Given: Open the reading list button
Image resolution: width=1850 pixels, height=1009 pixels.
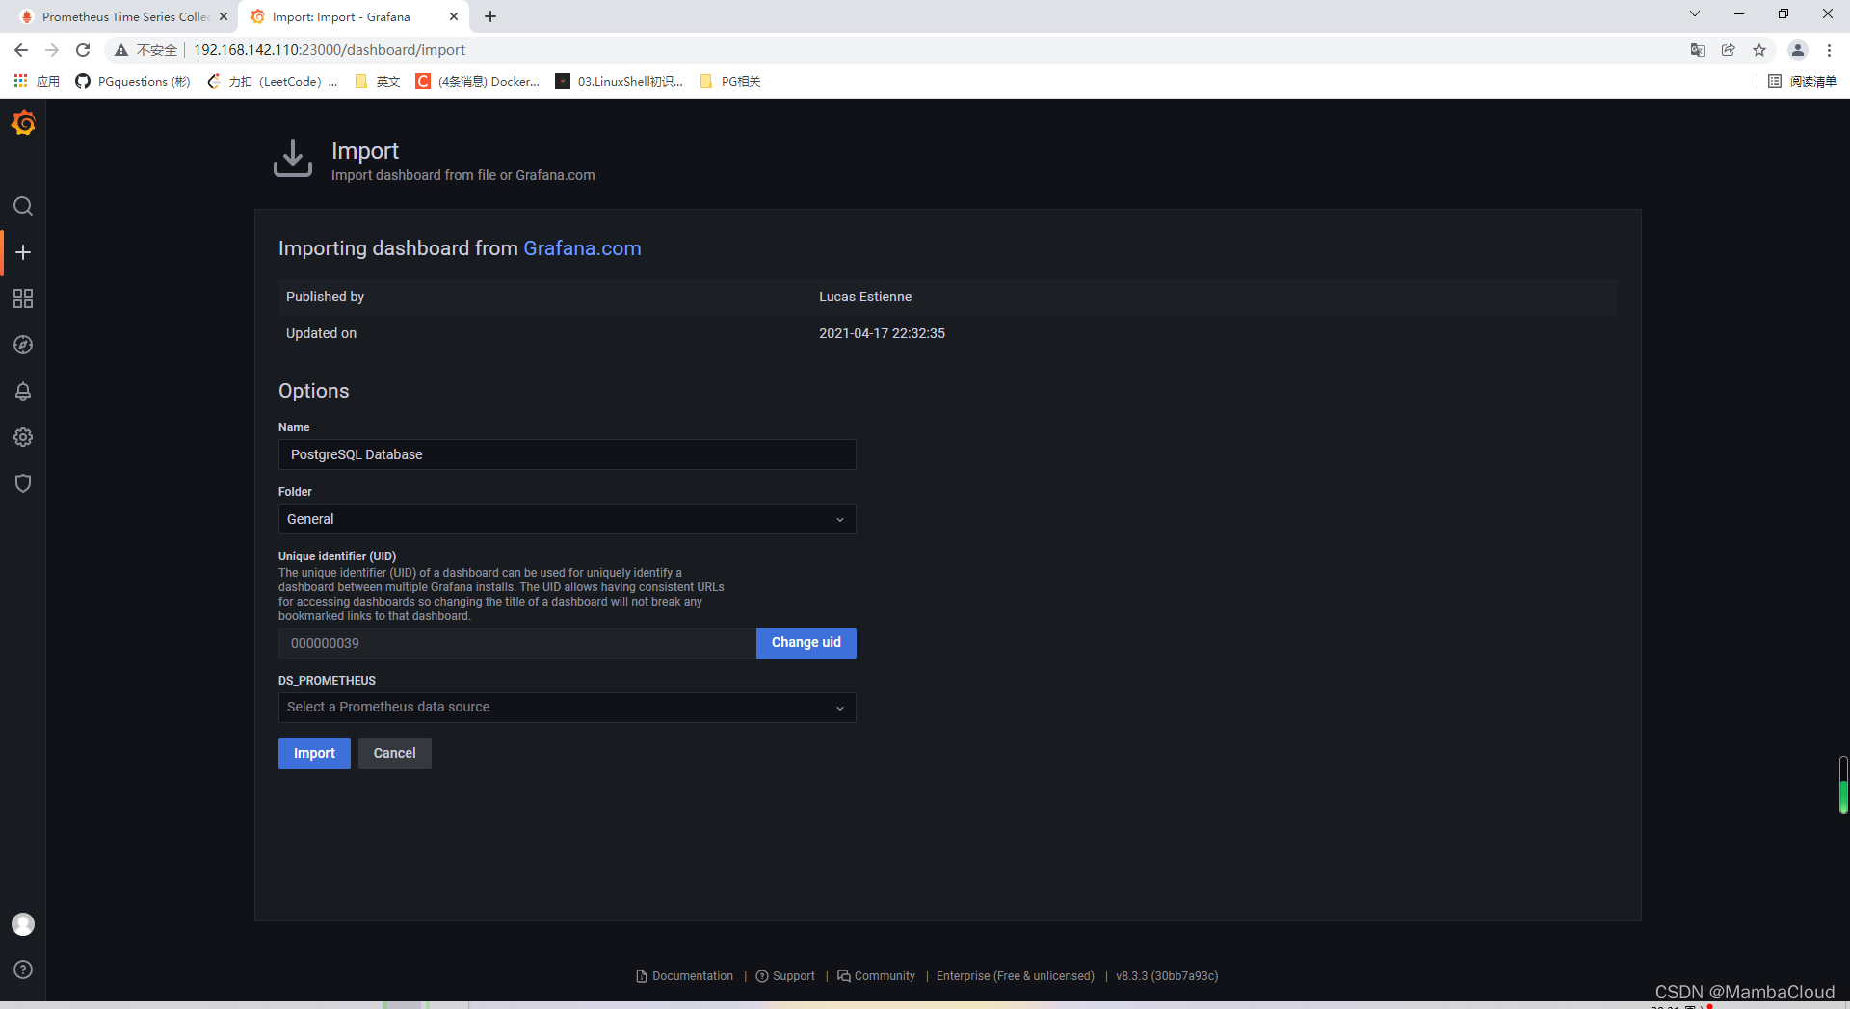Looking at the screenshot, I should pos(1802,81).
